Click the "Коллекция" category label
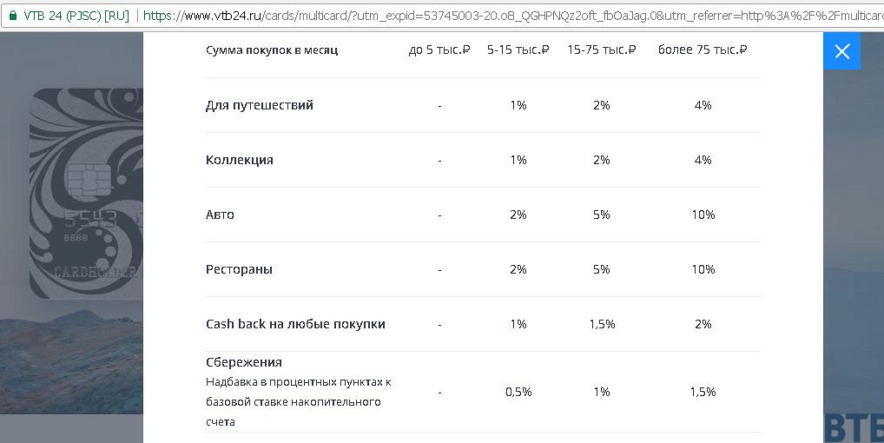 (x=240, y=160)
